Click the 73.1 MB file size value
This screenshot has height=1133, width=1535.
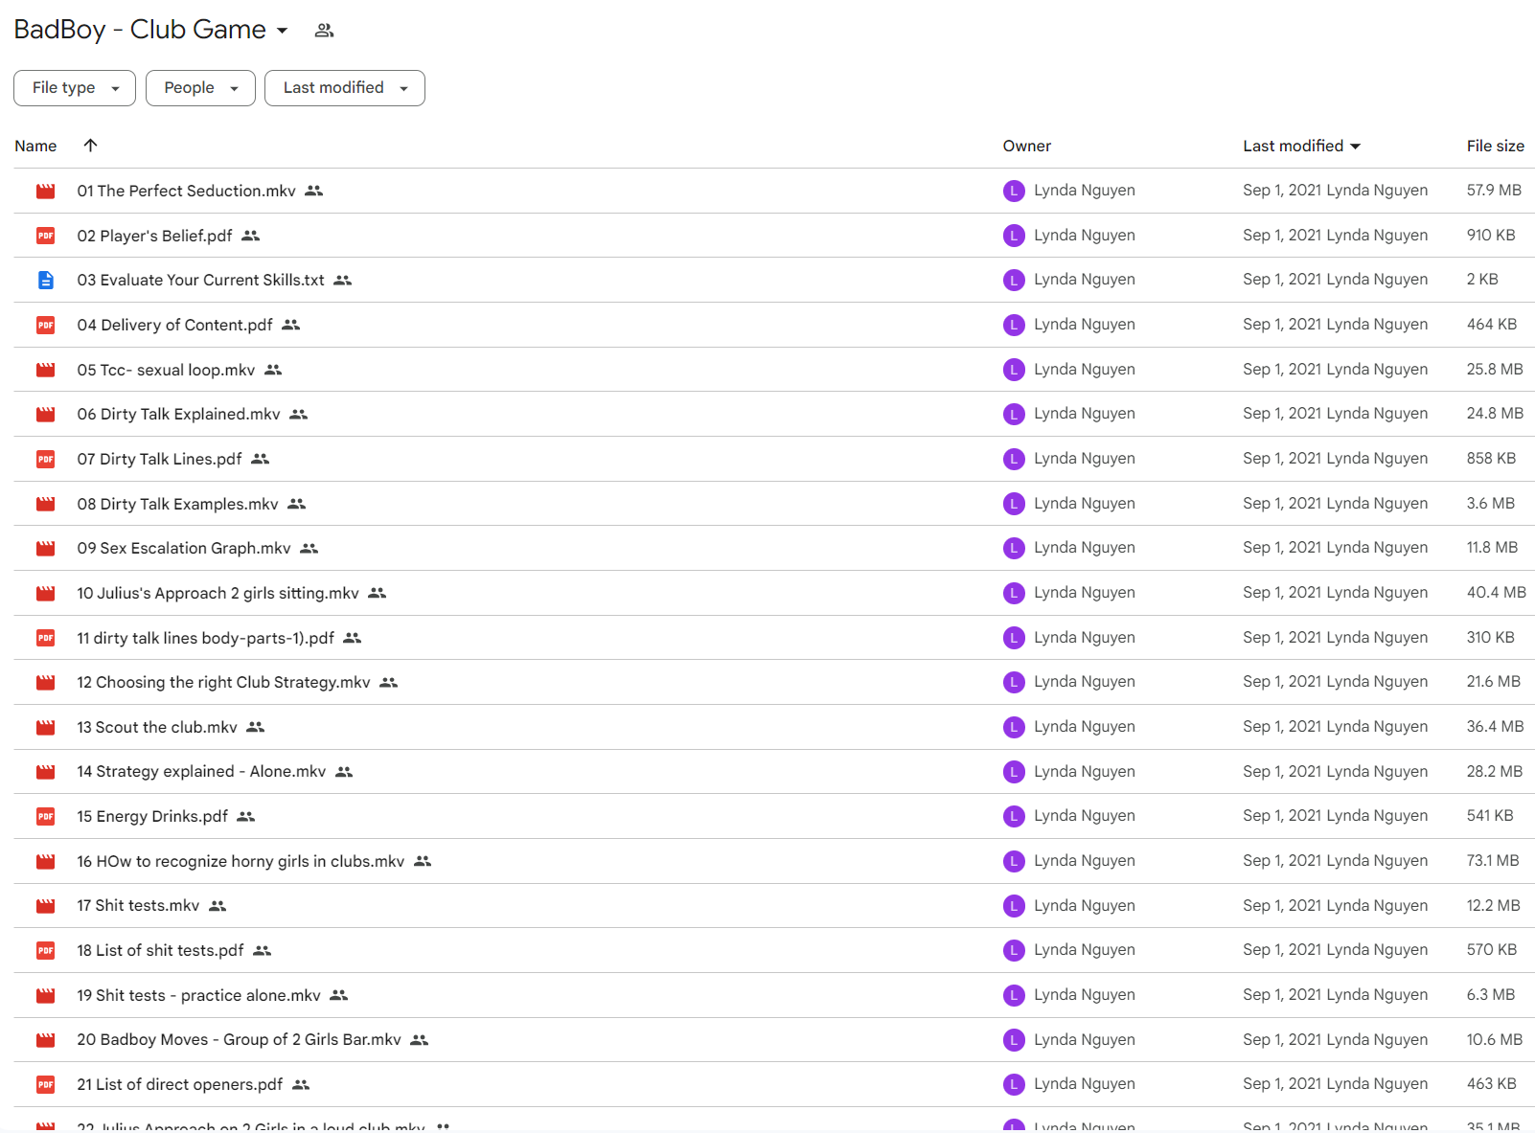1493,861
